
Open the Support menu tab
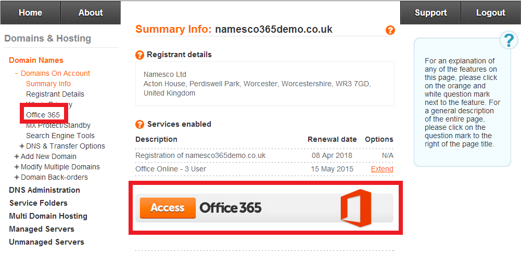[430, 12]
